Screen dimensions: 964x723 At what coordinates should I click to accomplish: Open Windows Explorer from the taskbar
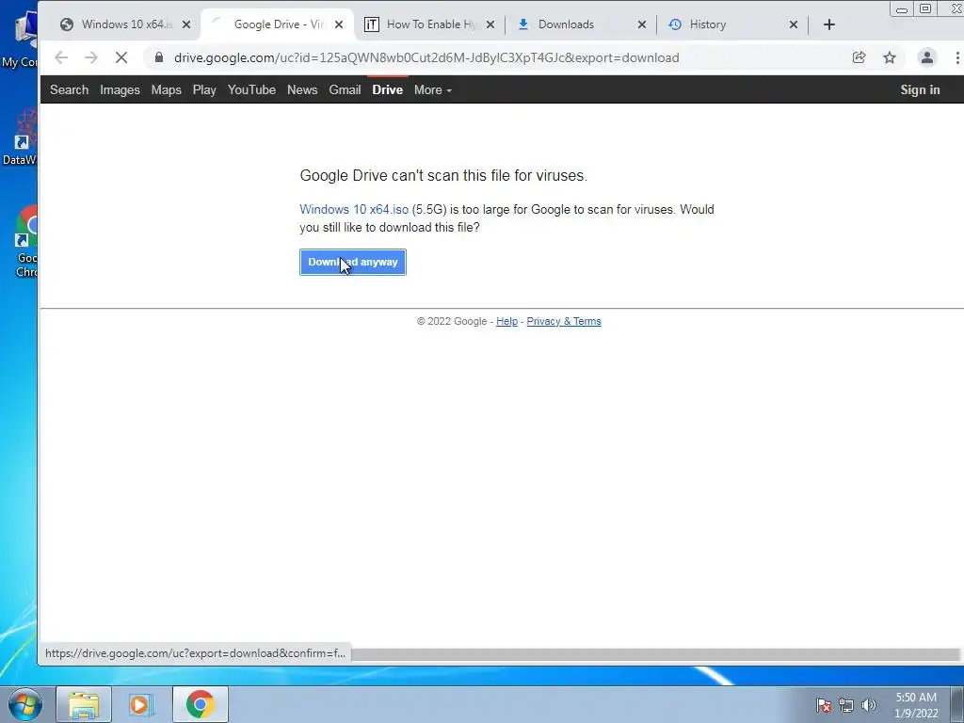pos(84,704)
